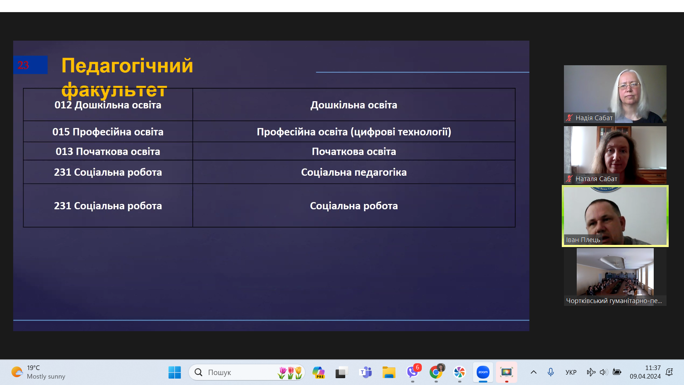Open Copilot preview icon
The image size is (684, 385).
pos(318,372)
